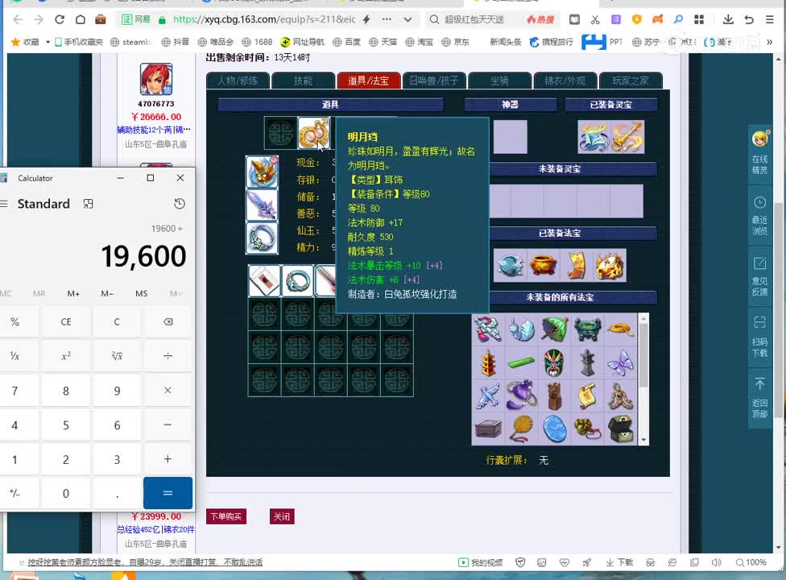Switch to 锦衣/外观 tab
786x580 pixels.
pyautogui.click(x=565, y=81)
